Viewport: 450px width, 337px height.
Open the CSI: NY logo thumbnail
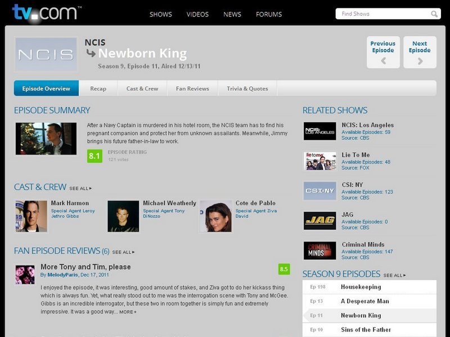(x=319, y=191)
